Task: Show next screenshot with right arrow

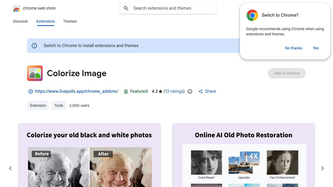Action: click(323, 168)
